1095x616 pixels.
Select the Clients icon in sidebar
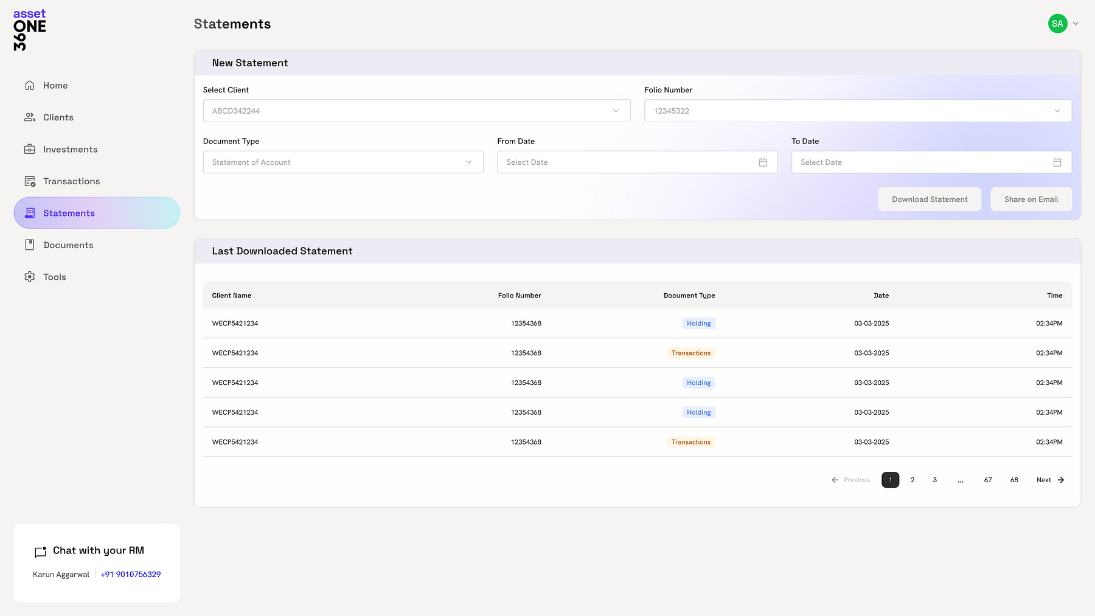tap(29, 117)
